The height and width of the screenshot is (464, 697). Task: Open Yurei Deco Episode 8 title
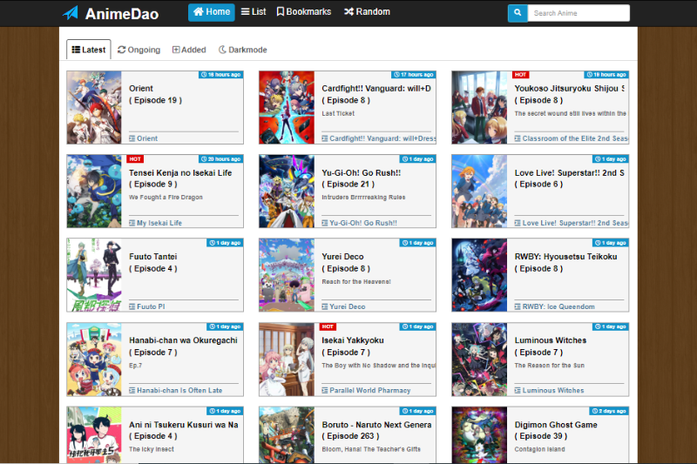pos(346,262)
